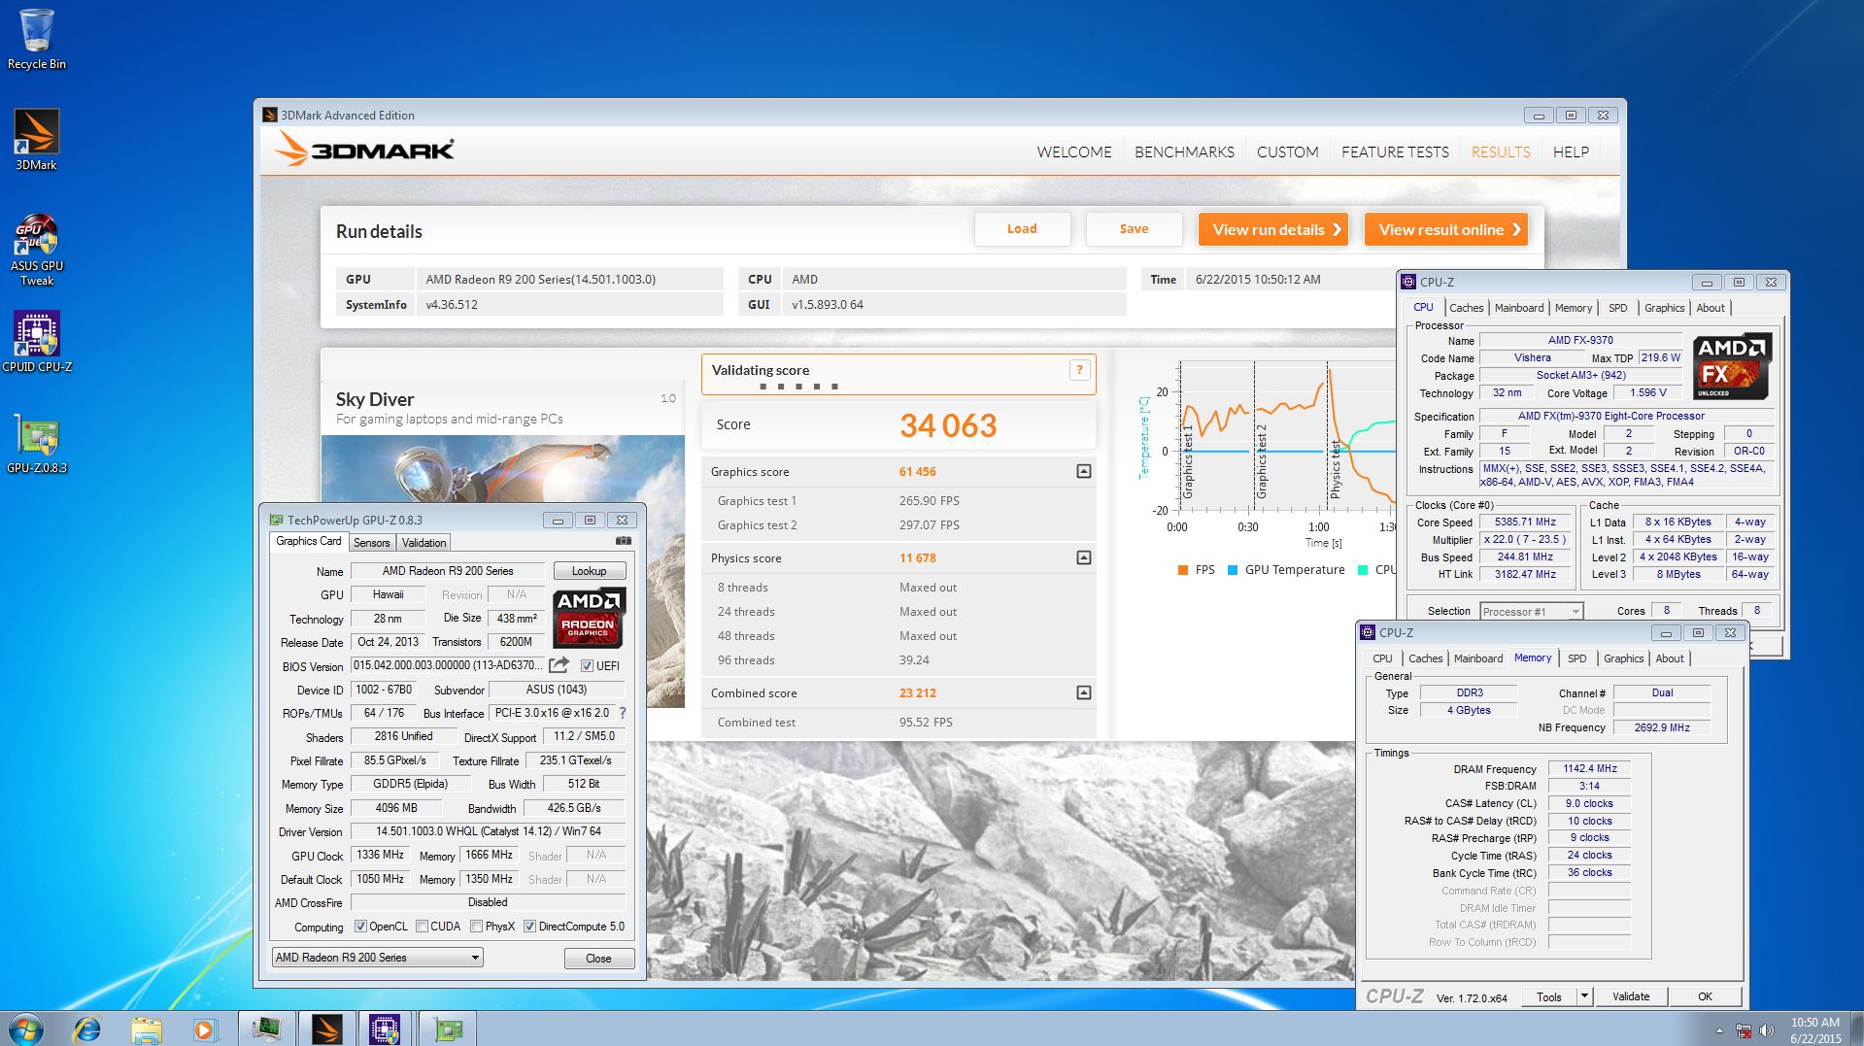Open the AMD Radeon R9 200 Series dropdown
The height and width of the screenshot is (1046, 1864).
(377, 957)
